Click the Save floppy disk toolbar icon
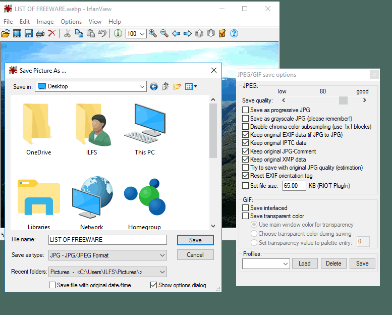The image size is (392, 315). (x=29, y=33)
